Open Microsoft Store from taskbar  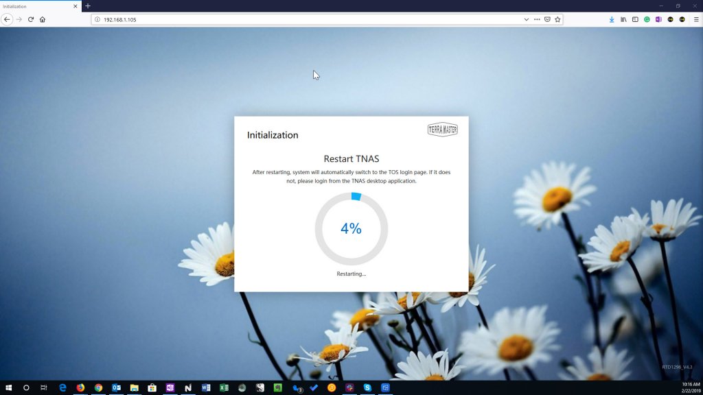coord(152,388)
